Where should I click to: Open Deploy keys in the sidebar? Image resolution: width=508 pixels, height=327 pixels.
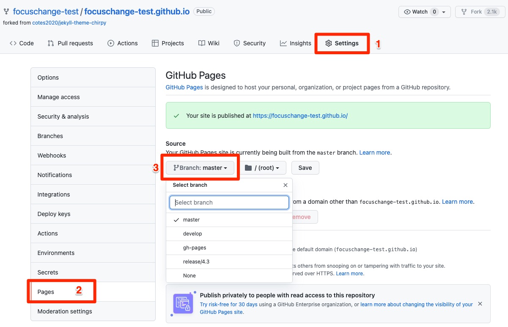click(x=56, y=213)
